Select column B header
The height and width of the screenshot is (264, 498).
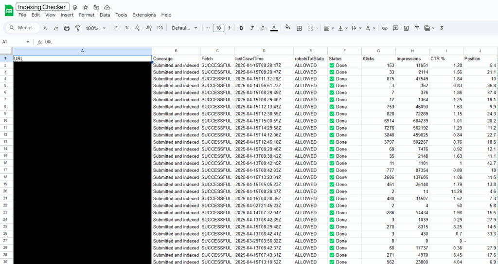click(x=176, y=51)
